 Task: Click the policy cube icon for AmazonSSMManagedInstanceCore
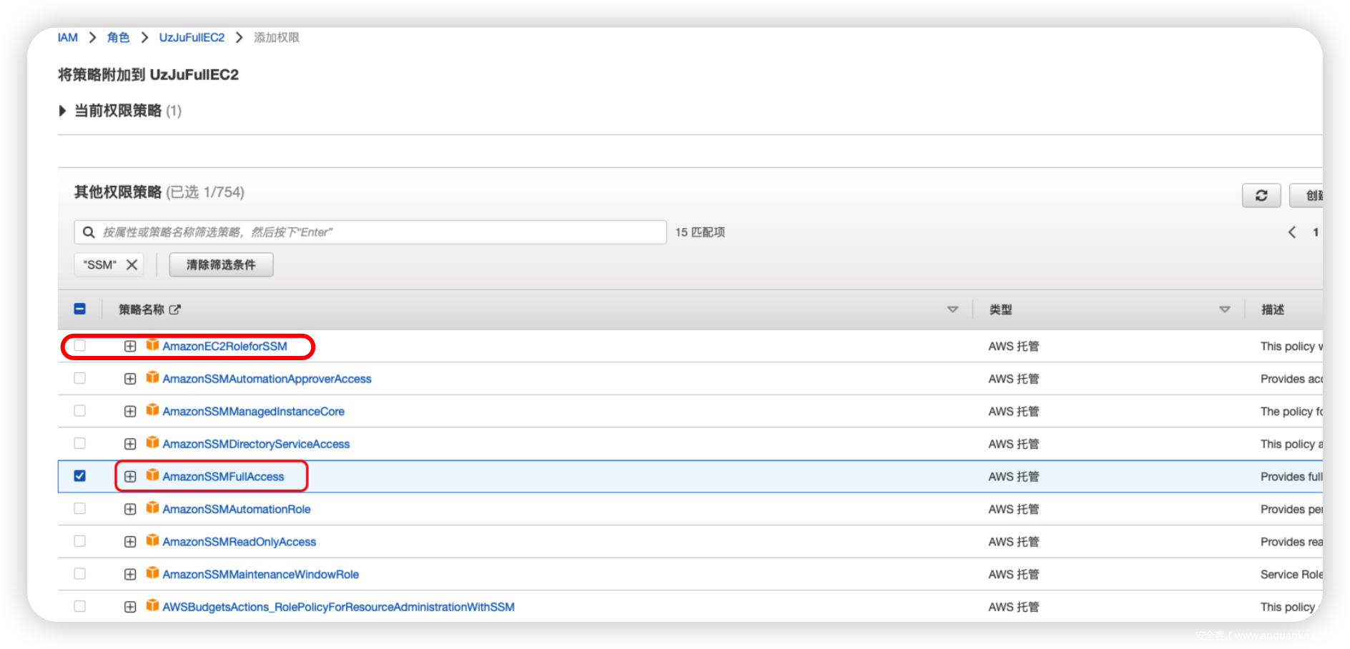click(x=152, y=411)
